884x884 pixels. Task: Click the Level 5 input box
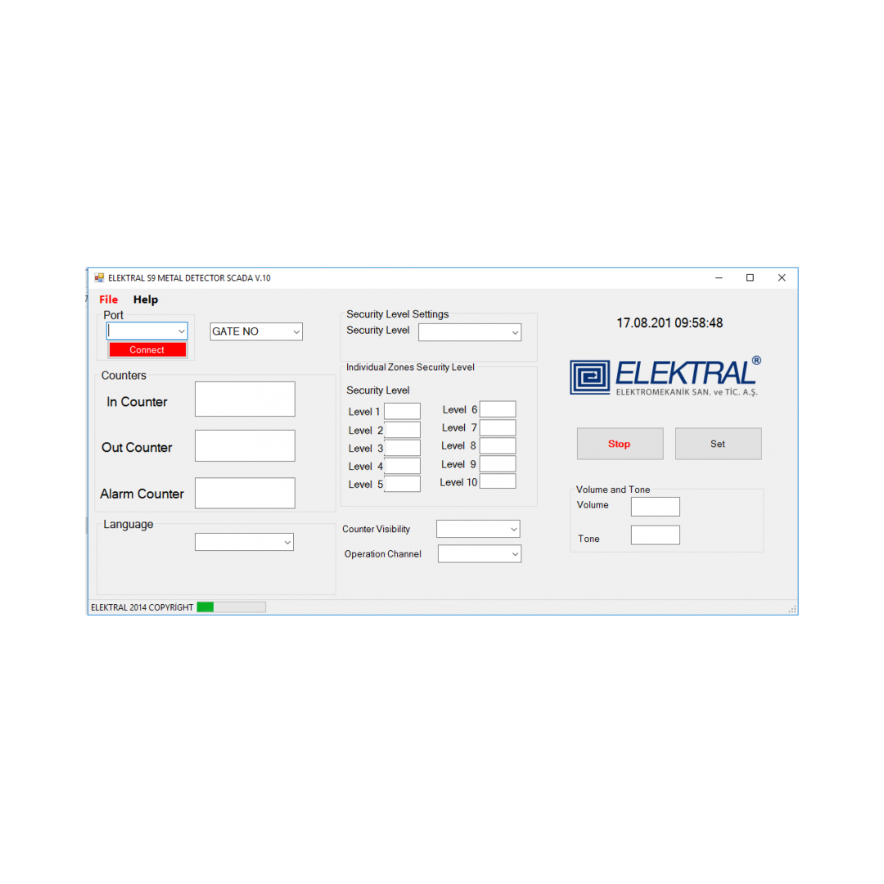pyautogui.click(x=402, y=484)
